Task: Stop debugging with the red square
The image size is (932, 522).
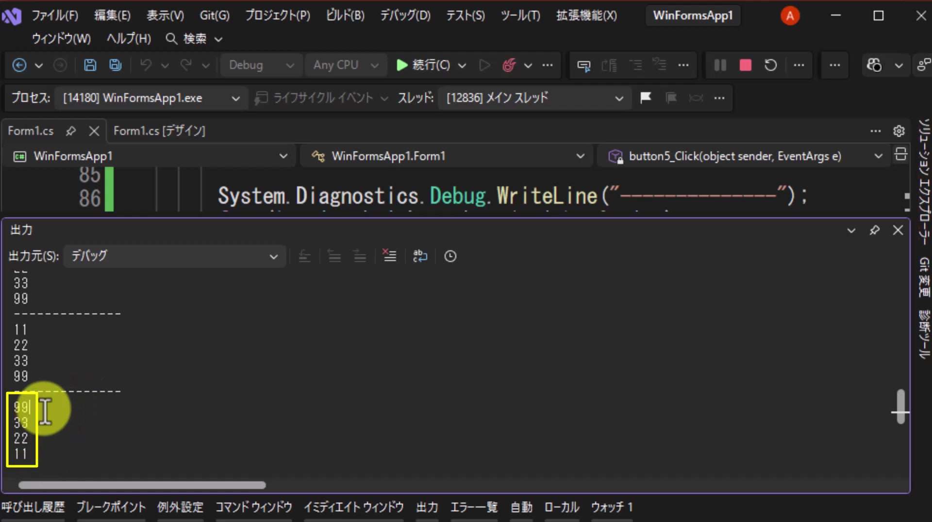Action: (x=746, y=65)
